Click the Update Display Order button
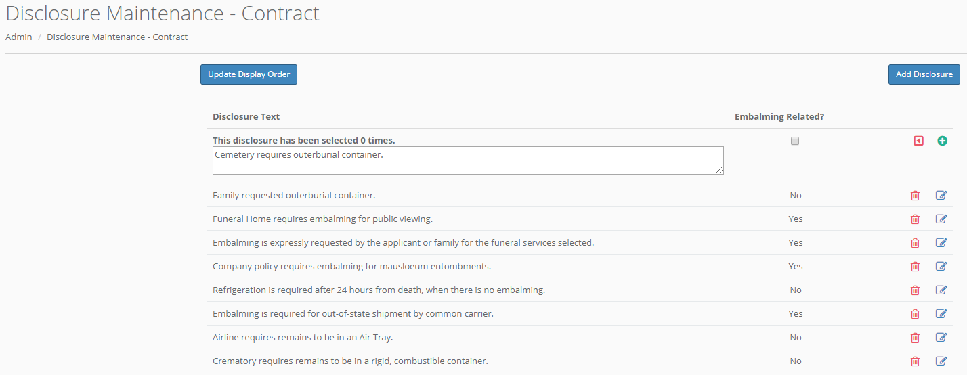 pyautogui.click(x=249, y=74)
